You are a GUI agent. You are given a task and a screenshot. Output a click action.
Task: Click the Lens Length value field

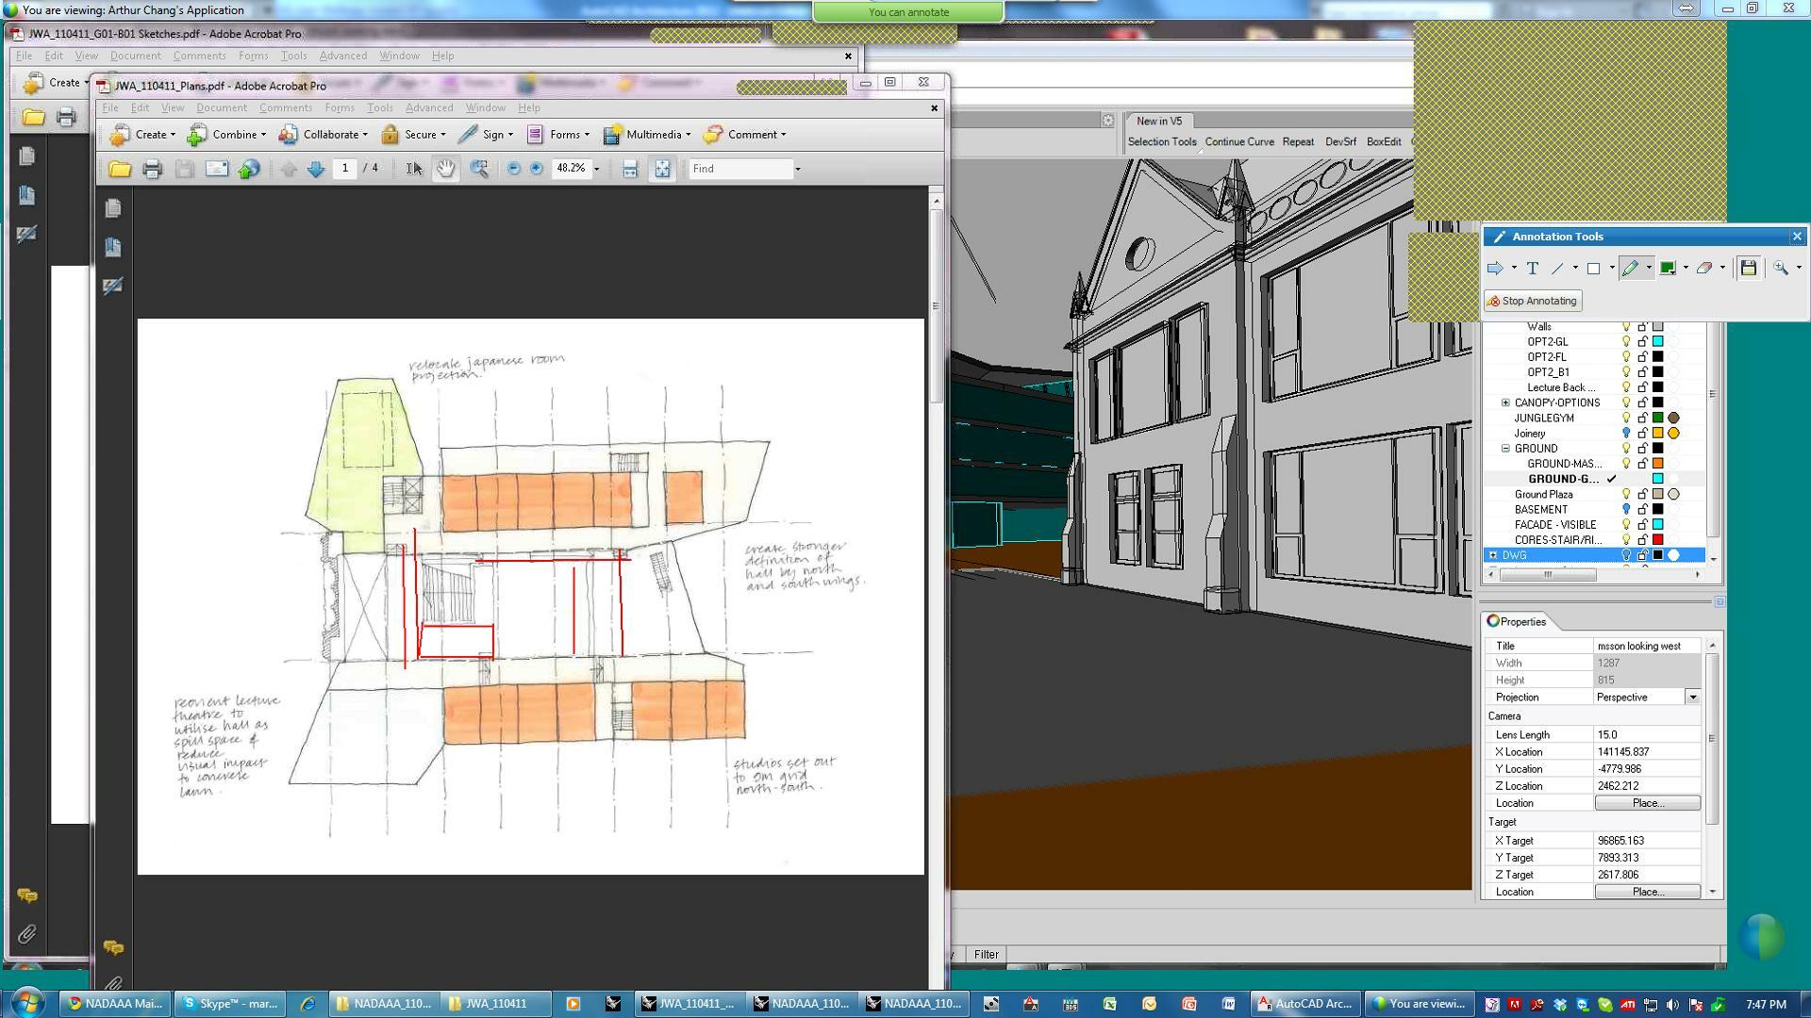1647,735
